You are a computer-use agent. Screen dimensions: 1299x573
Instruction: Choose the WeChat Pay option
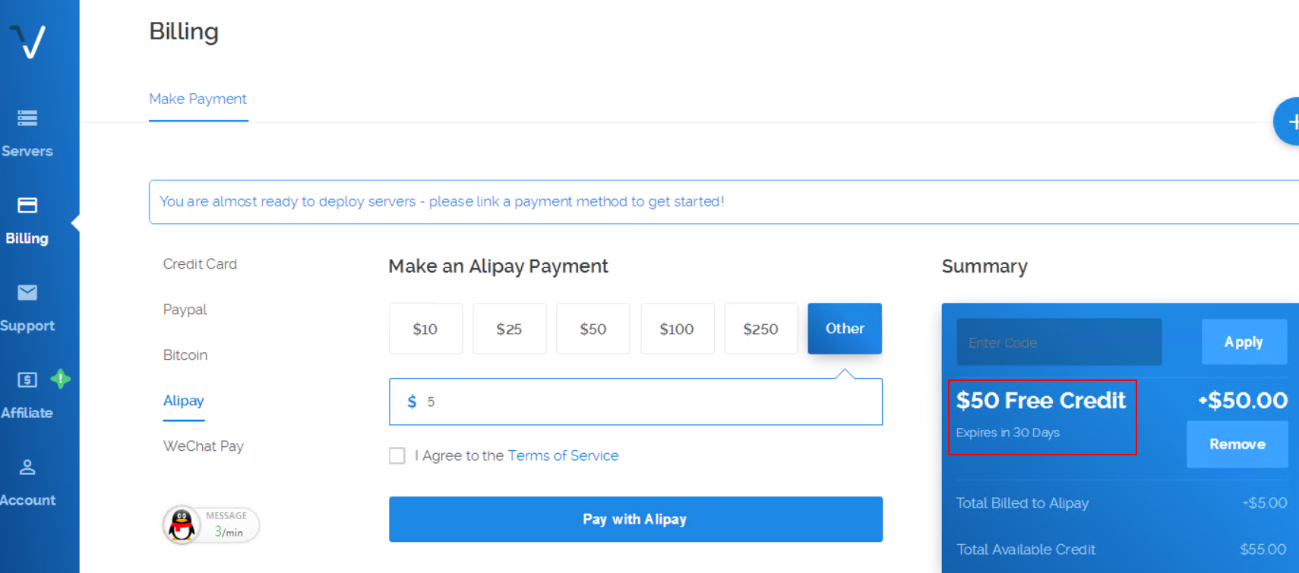(203, 446)
